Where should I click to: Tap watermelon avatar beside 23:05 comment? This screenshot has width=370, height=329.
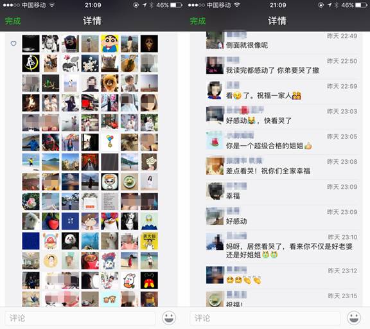[x=215, y=141]
